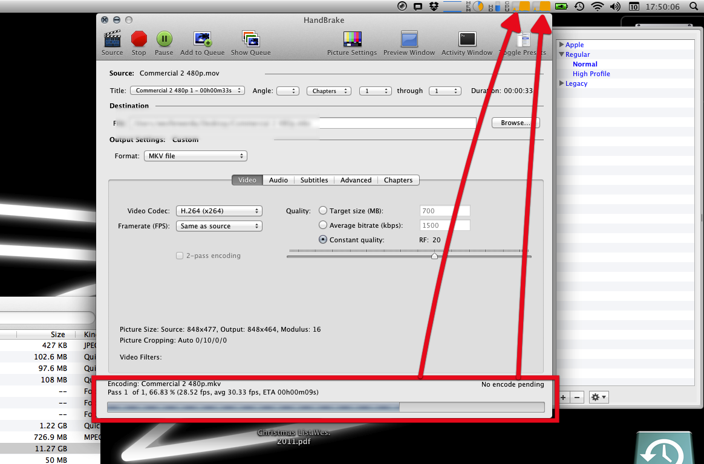This screenshot has width=704, height=464.
Task: Switch to the Video tab
Action: click(x=247, y=180)
